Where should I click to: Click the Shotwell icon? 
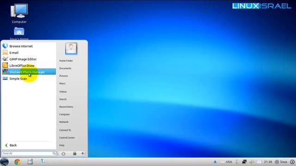[5, 72]
